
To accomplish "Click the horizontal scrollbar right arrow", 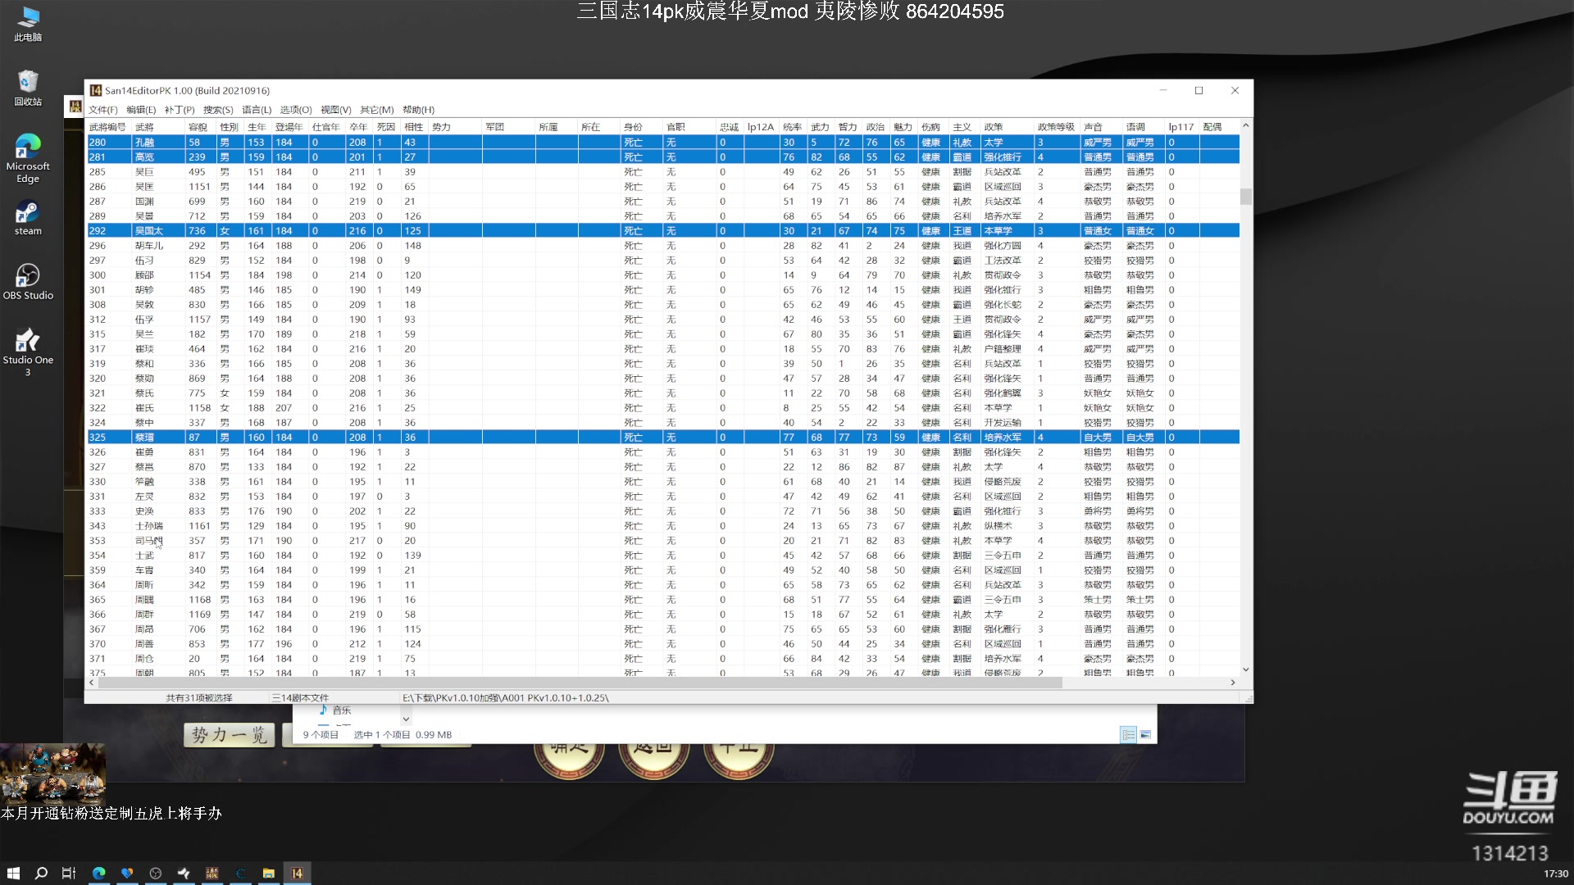I will (1233, 683).
